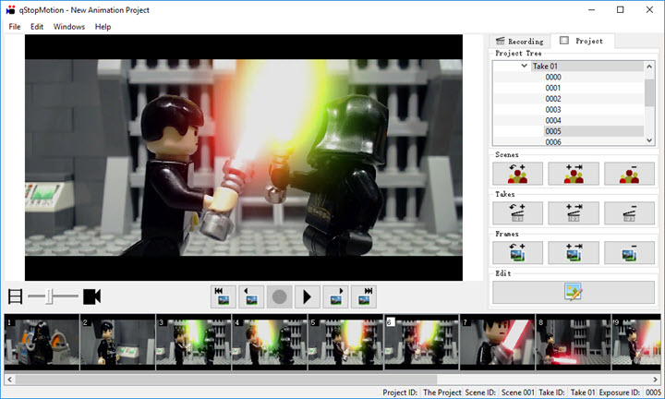
Task: Click the frame mixing slider handle
Action: [50, 296]
